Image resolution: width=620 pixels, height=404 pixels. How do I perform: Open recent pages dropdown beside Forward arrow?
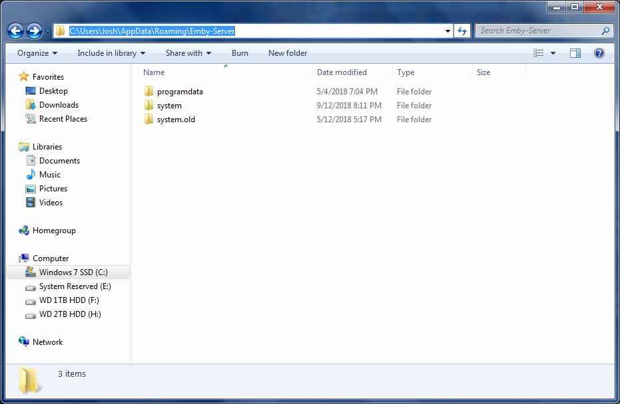pyautogui.click(x=47, y=31)
